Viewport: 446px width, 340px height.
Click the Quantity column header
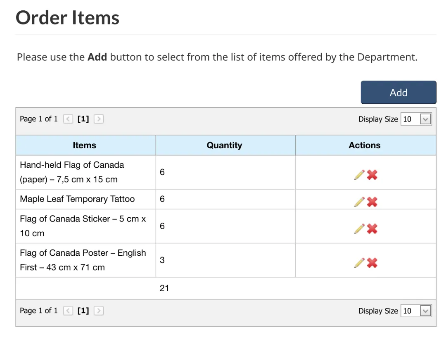pos(225,145)
